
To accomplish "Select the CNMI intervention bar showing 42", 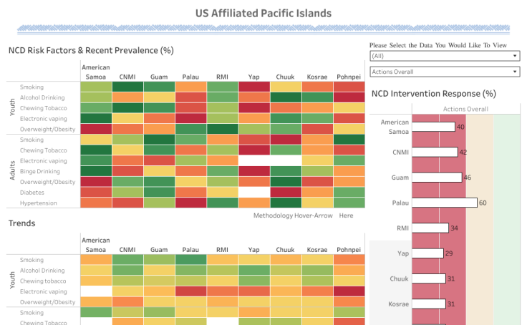I will pos(435,152).
